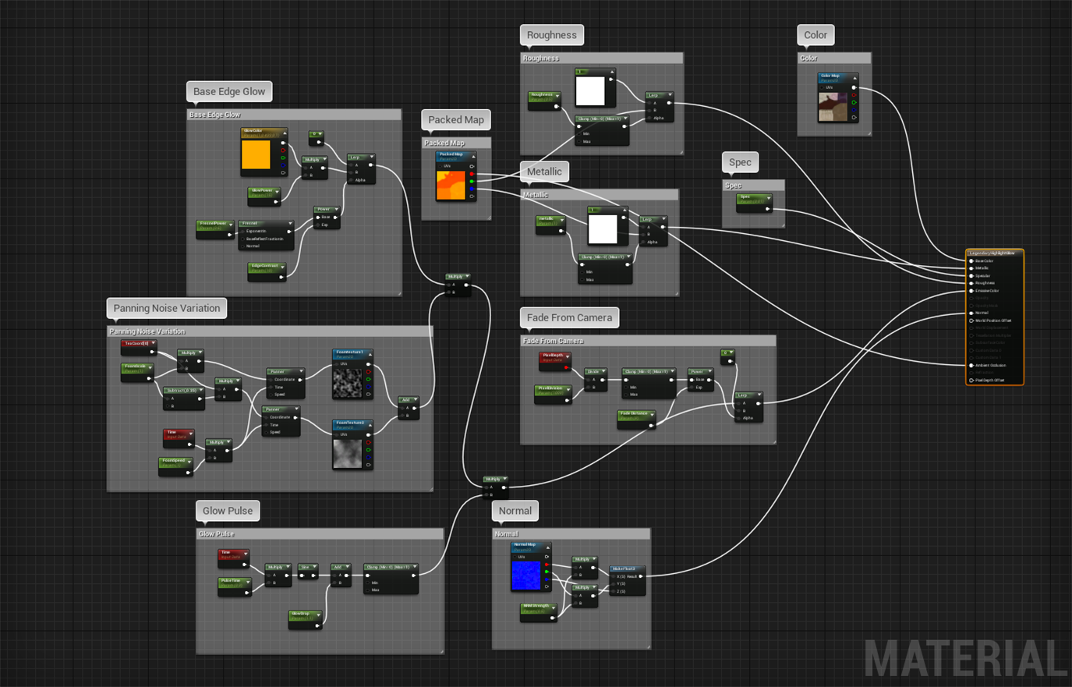The width and height of the screenshot is (1072, 687).
Task: Click Normal Map red channel output pin
Action: [x=547, y=565]
